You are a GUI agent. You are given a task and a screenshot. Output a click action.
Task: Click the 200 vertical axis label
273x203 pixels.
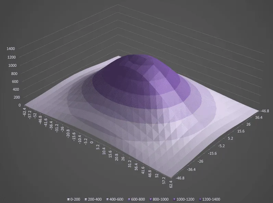pos(17,97)
